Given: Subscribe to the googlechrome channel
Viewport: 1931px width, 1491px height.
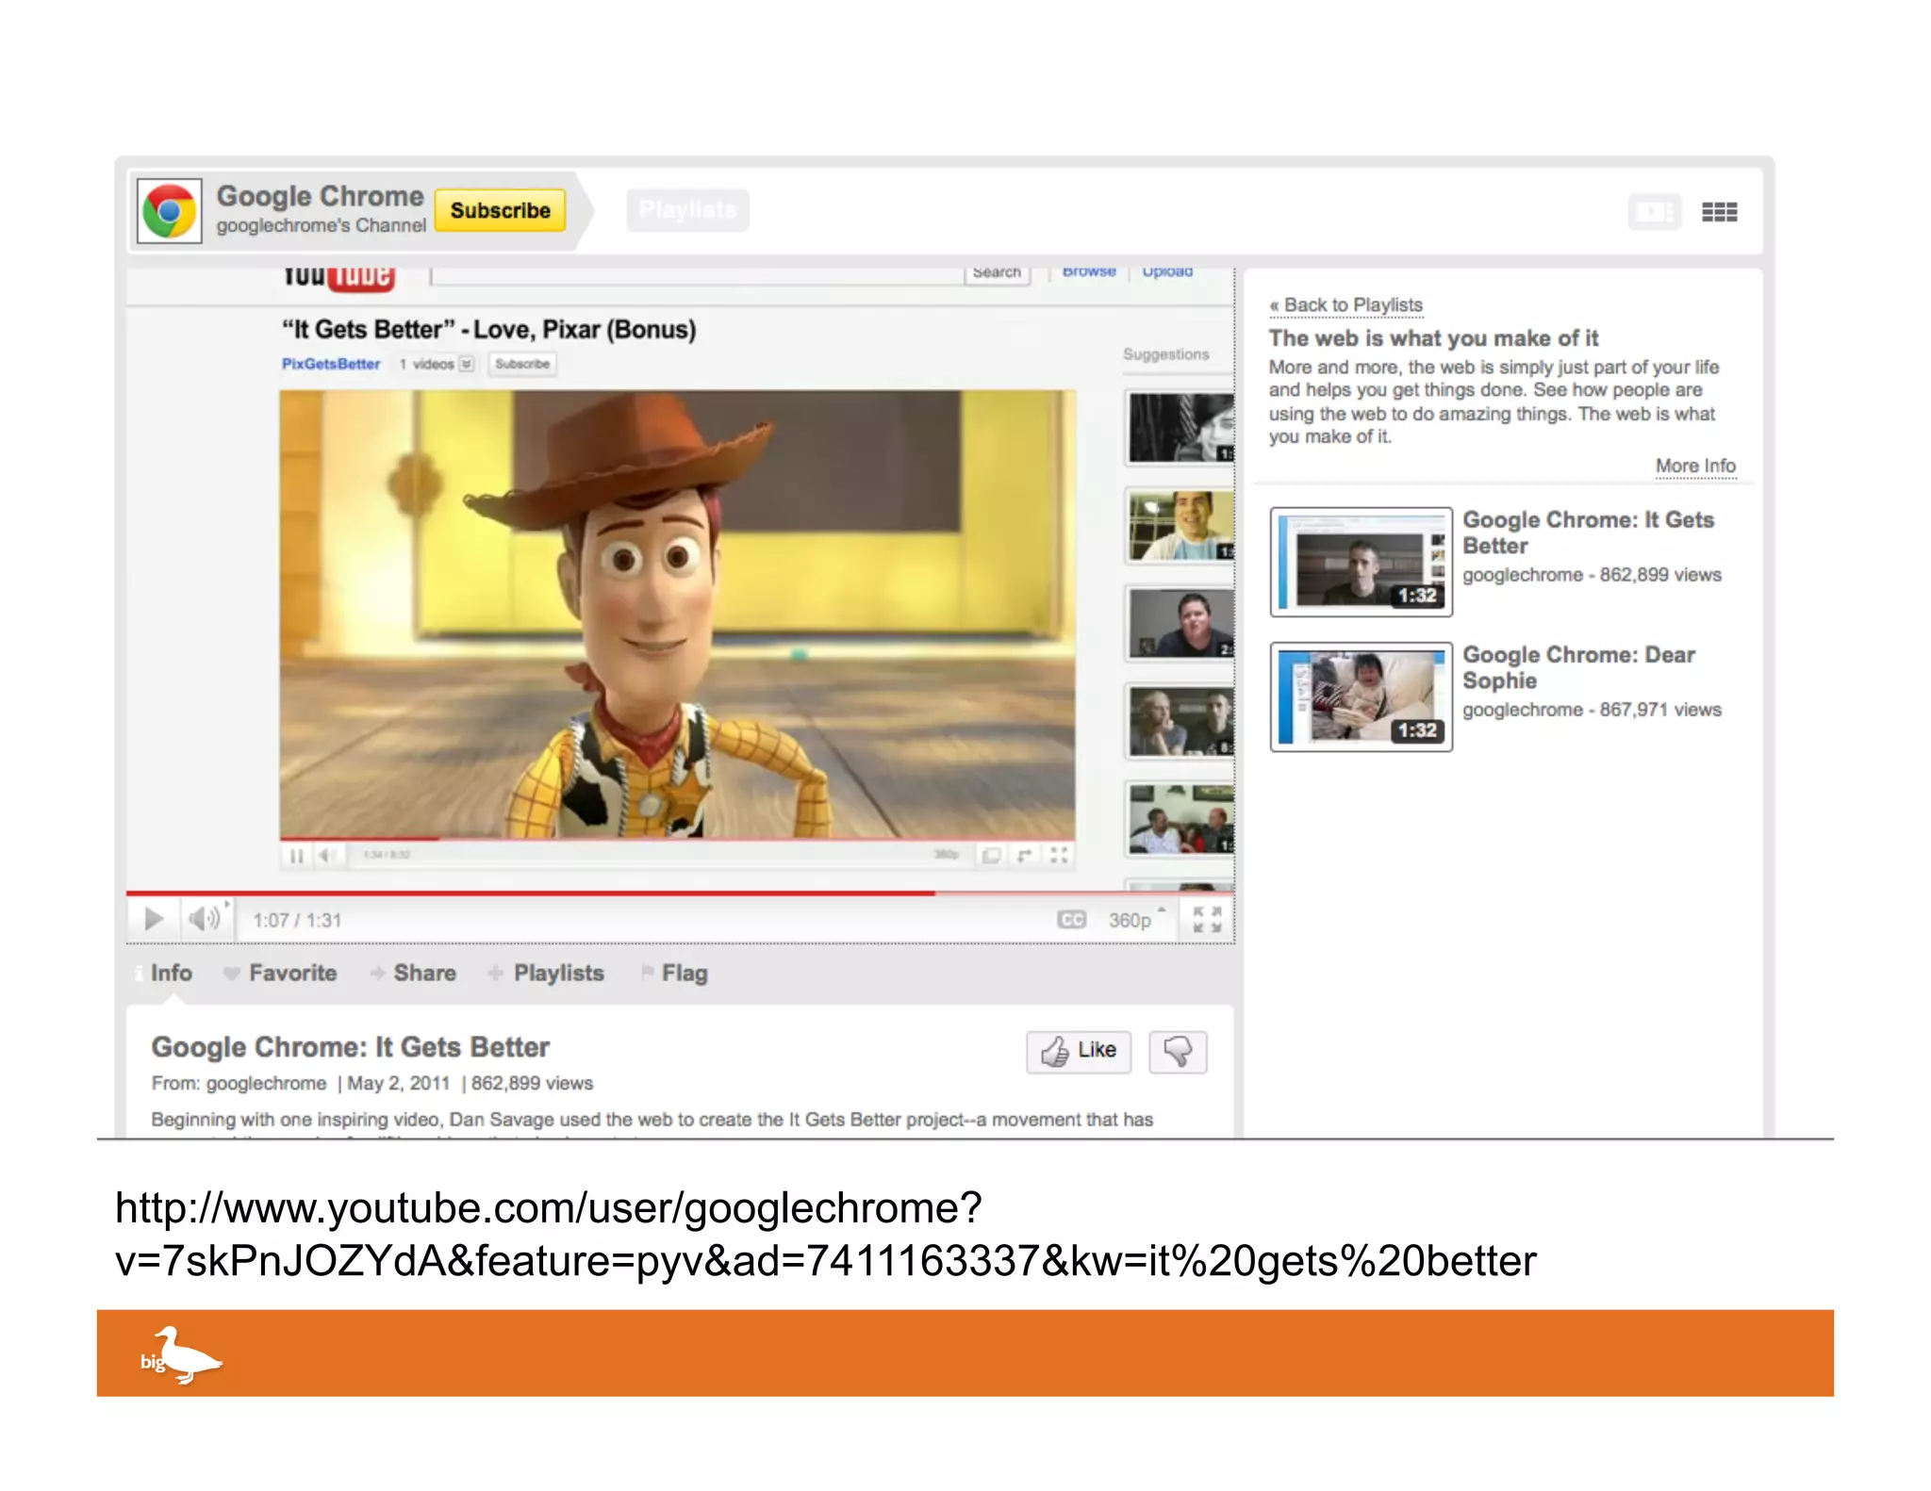Looking at the screenshot, I should [x=500, y=210].
